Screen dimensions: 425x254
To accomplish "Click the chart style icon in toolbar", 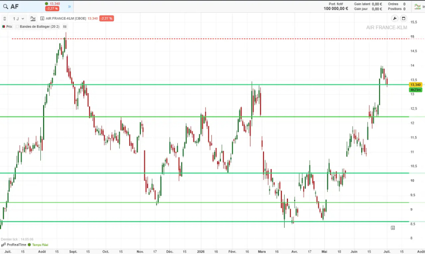I will click(x=33, y=18).
